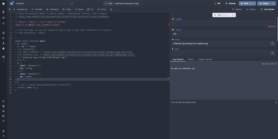Toggle the multiplayer collaboration switch
The width and height of the screenshot is (278, 139).
click(x=89, y=9)
